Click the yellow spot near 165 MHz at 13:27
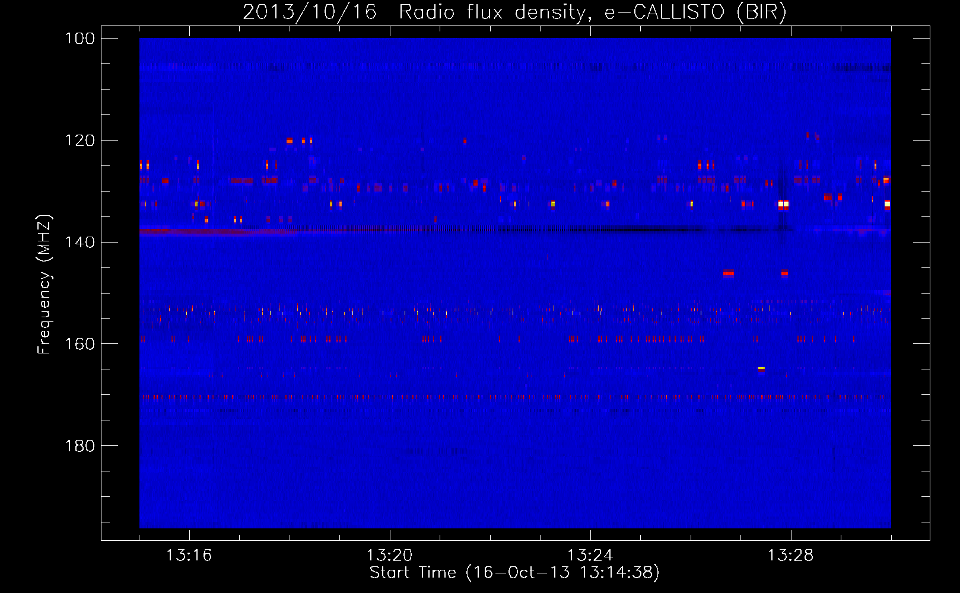 coord(761,369)
